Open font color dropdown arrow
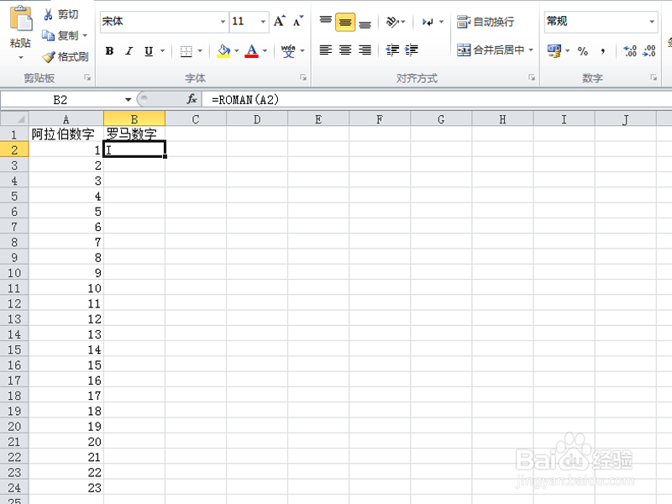The image size is (672, 504). pos(265,51)
